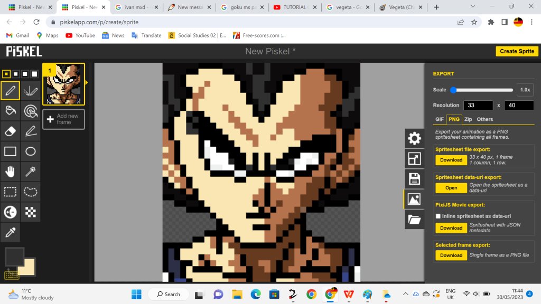Open the Resize panel icon
This screenshot has height=304, width=541.
coord(414,159)
